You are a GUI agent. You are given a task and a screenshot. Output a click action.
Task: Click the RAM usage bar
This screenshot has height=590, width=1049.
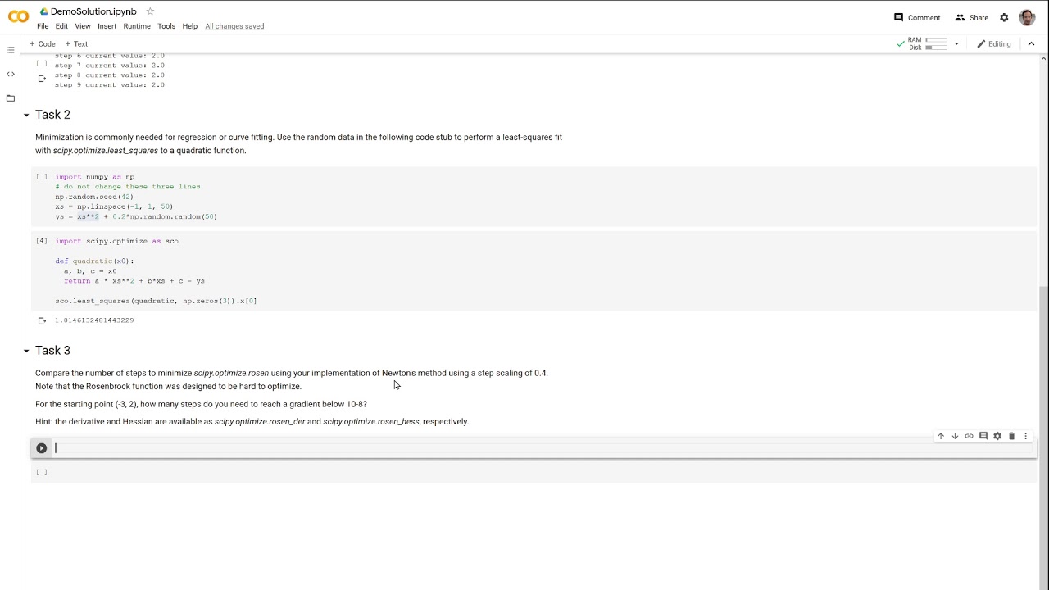[x=936, y=40]
